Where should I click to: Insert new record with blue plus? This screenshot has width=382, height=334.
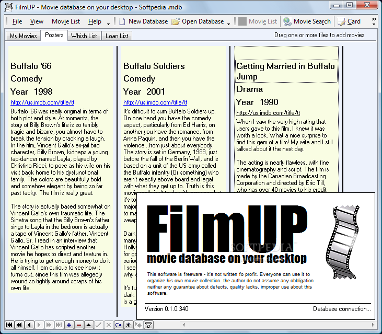click(x=69, y=325)
